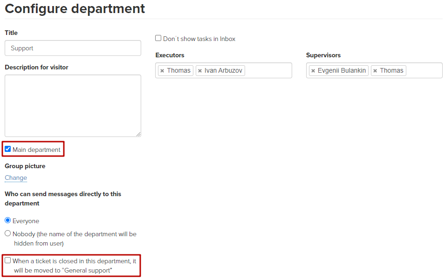Image resolution: width=445 pixels, height=280 pixels.
Task: Open the Change group picture link
Action: point(16,178)
